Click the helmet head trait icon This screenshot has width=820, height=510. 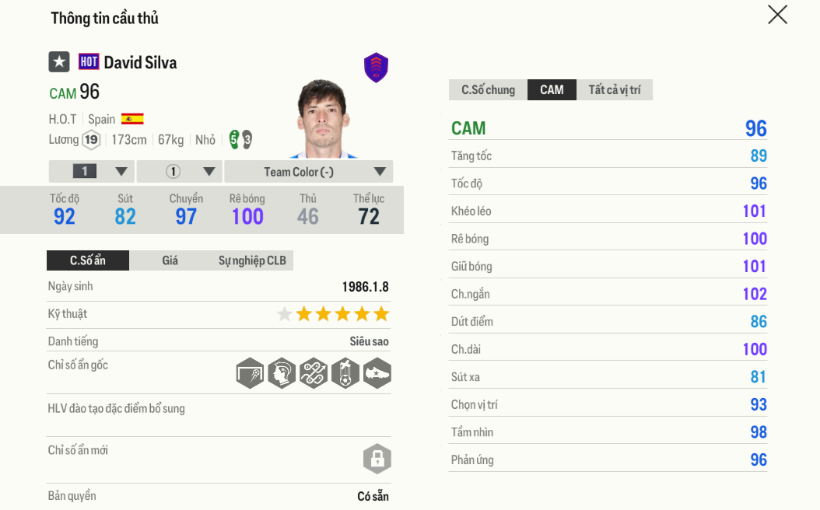(x=282, y=373)
